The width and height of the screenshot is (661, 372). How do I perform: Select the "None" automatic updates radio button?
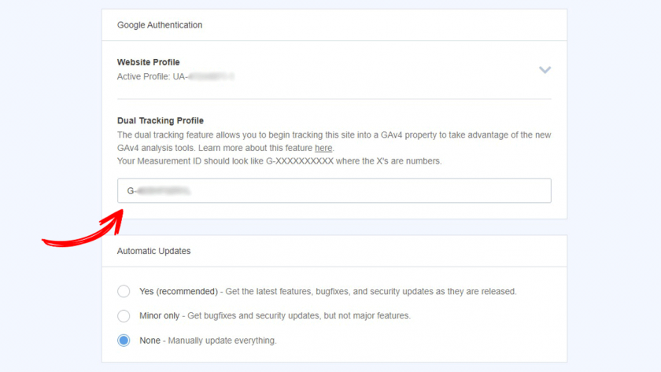pos(124,341)
